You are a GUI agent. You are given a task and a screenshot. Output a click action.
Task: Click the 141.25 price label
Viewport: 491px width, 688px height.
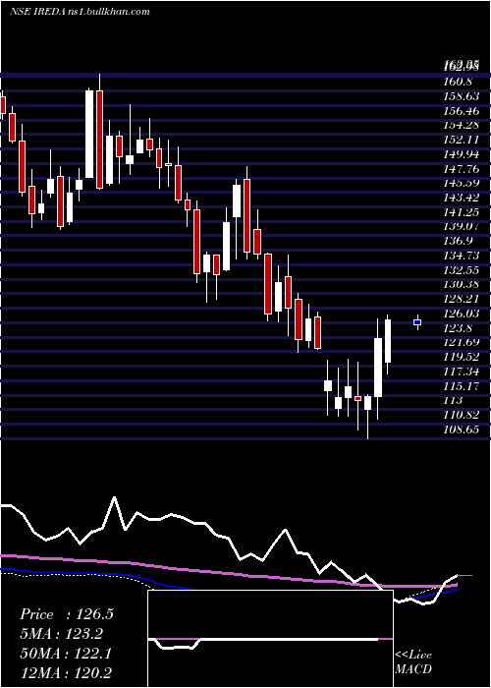[461, 212]
